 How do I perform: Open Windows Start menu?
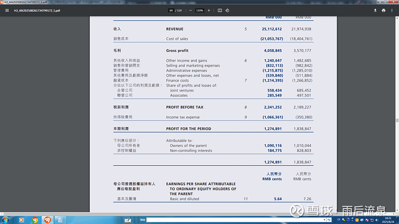[5, 220]
